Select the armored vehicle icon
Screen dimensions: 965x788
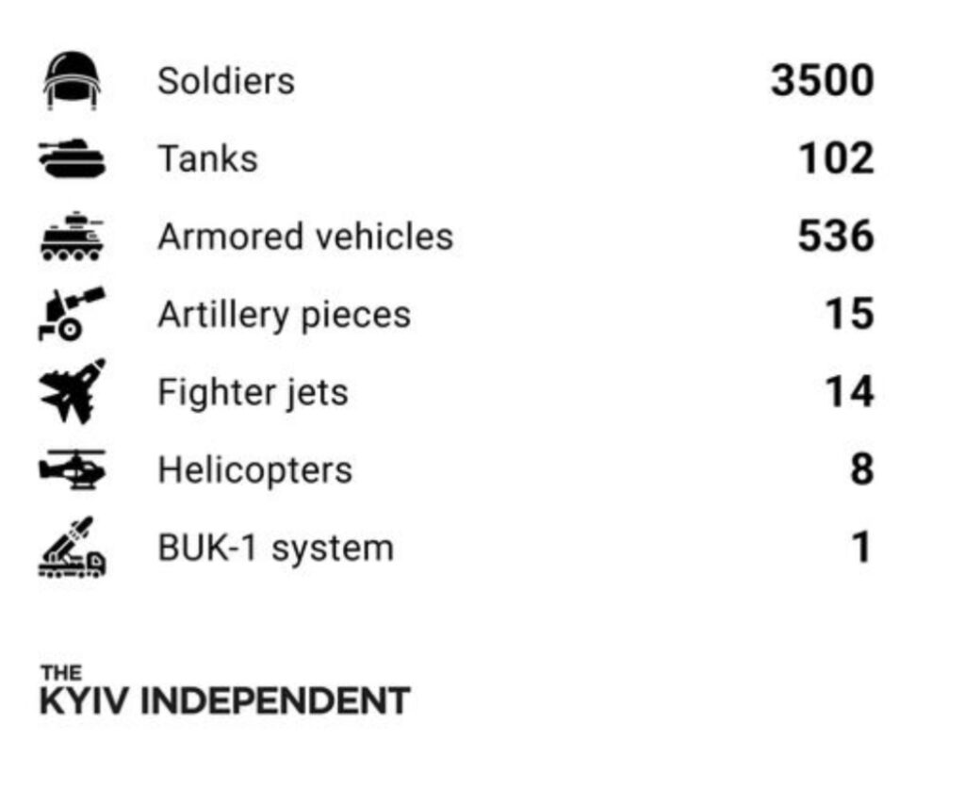pos(72,237)
